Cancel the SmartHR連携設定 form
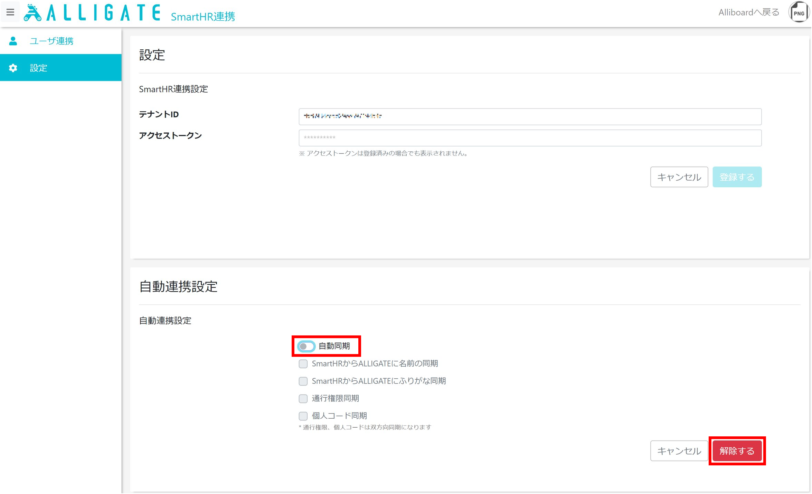The height and width of the screenshot is (494, 812). pos(680,177)
